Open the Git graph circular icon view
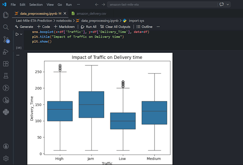This screenshot has height=165, width=243. 6,88
